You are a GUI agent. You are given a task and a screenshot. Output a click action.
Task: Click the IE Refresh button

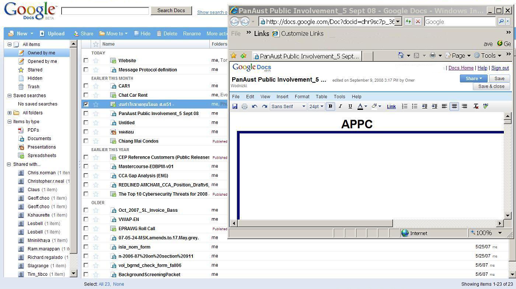408,22
